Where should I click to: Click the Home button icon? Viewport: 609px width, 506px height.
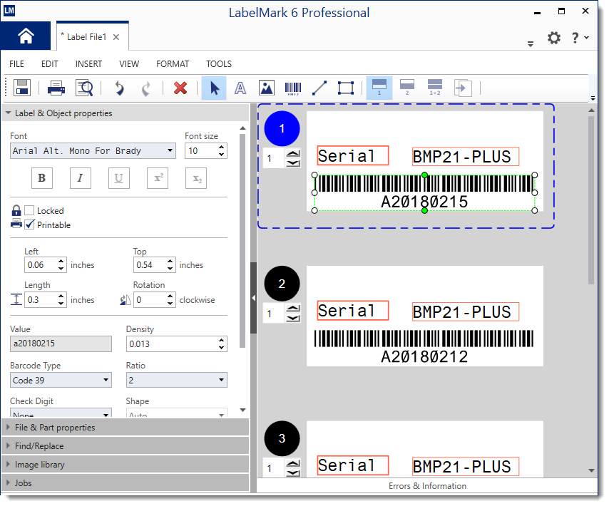(x=26, y=36)
